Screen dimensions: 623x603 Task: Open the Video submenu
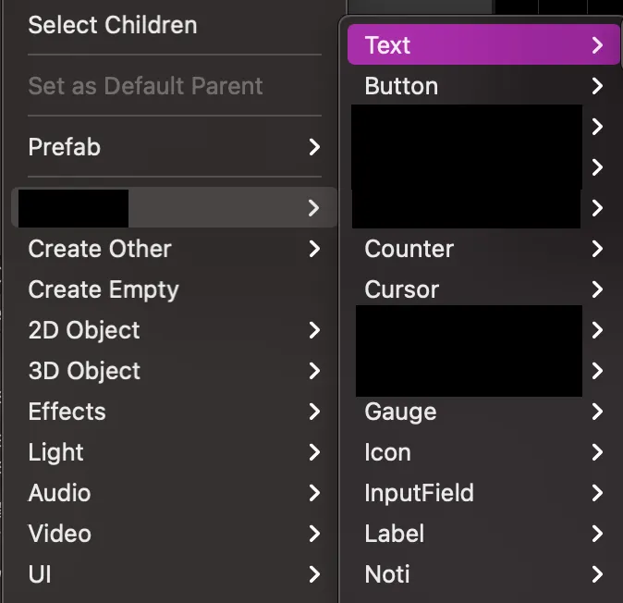tap(60, 534)
